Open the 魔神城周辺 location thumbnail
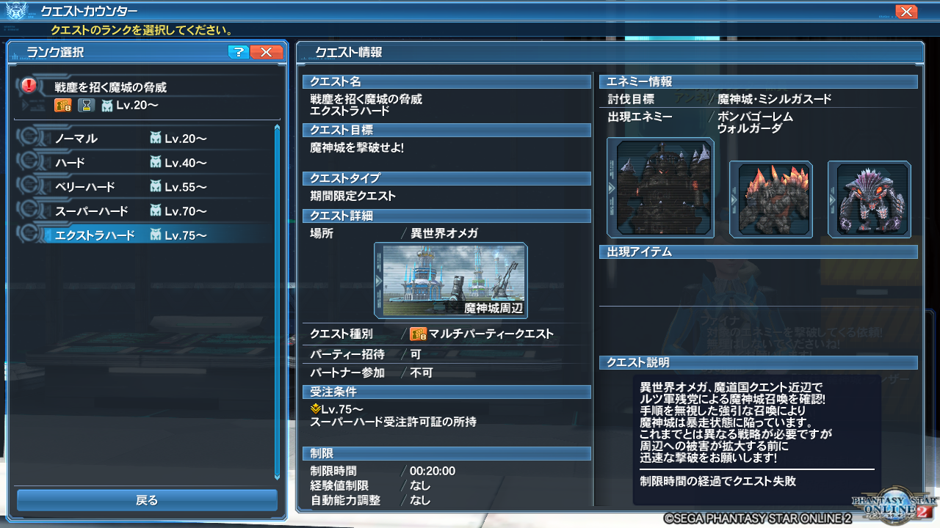940x528 pixels. (x=451, y=280)
